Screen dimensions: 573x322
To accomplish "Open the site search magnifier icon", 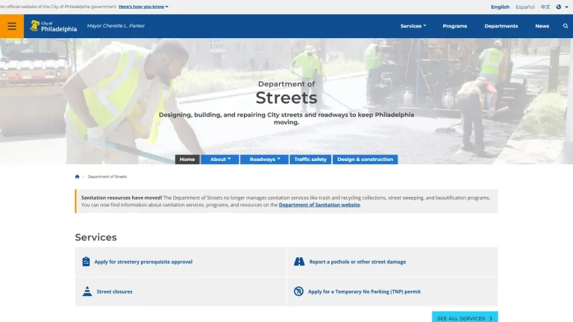I will coord(566,26).
